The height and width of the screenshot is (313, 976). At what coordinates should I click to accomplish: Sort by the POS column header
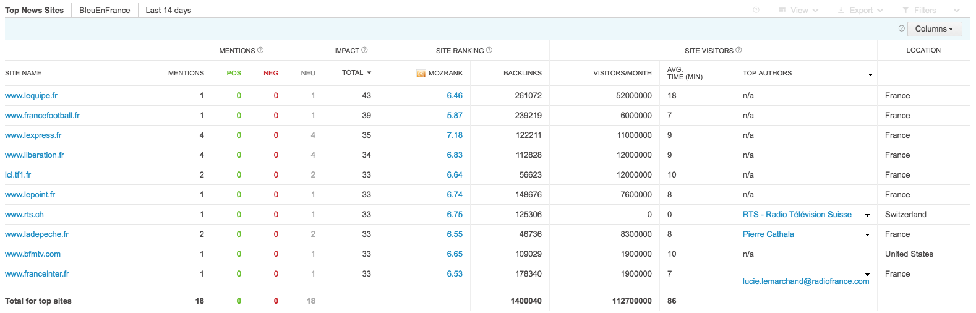coord(234,73)
